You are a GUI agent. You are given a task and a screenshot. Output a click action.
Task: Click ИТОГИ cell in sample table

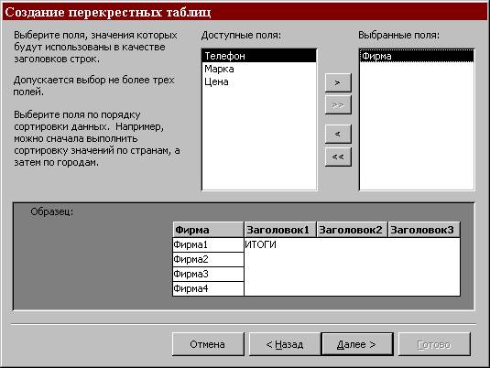pyautogui.click(x=261, y=244)
